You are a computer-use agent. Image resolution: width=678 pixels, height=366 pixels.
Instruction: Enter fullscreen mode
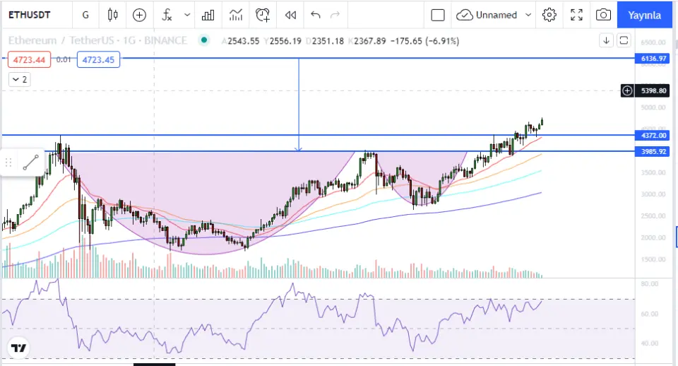(x=576, y=15)
